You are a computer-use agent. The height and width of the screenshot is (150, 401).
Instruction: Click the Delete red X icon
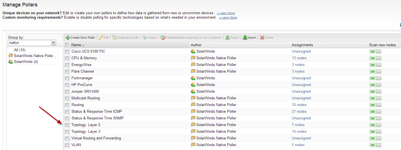point(262,38)
